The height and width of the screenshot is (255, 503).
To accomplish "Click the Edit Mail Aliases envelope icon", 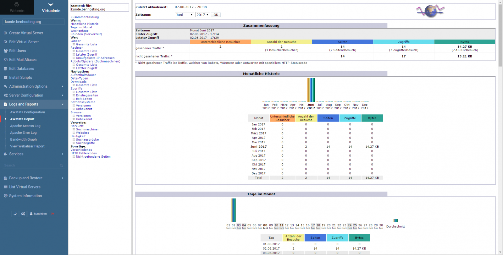I will [5, 60].
